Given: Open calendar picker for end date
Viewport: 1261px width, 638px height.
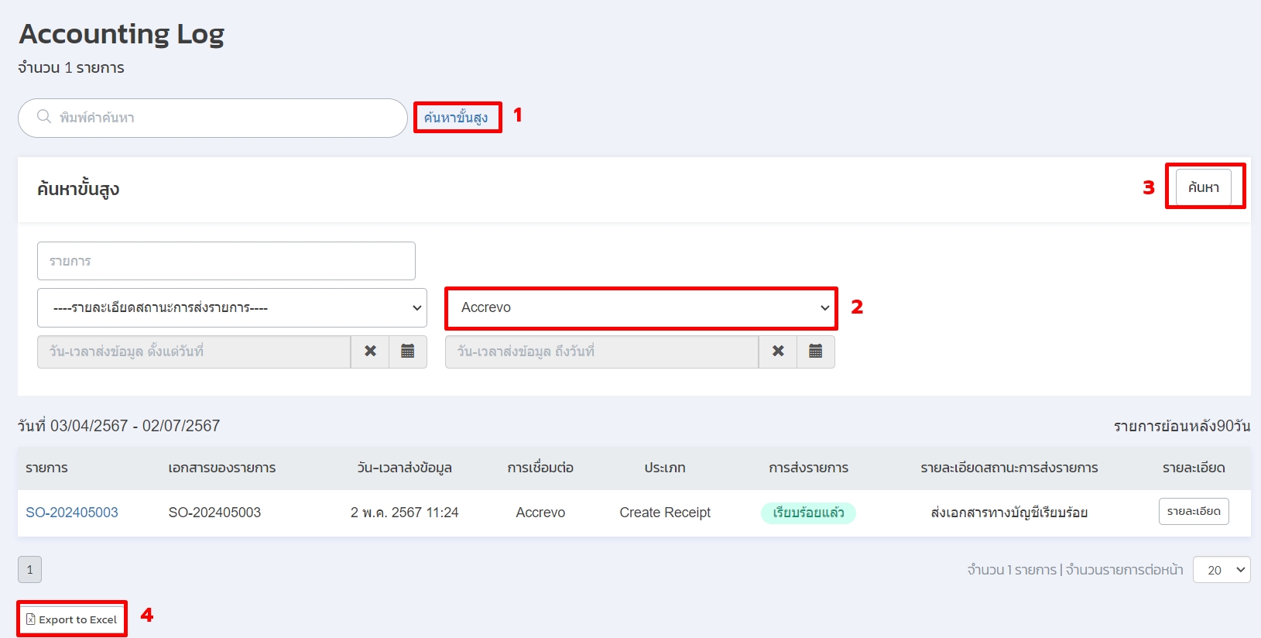Looking at the screenshot, I should [816, 352].
